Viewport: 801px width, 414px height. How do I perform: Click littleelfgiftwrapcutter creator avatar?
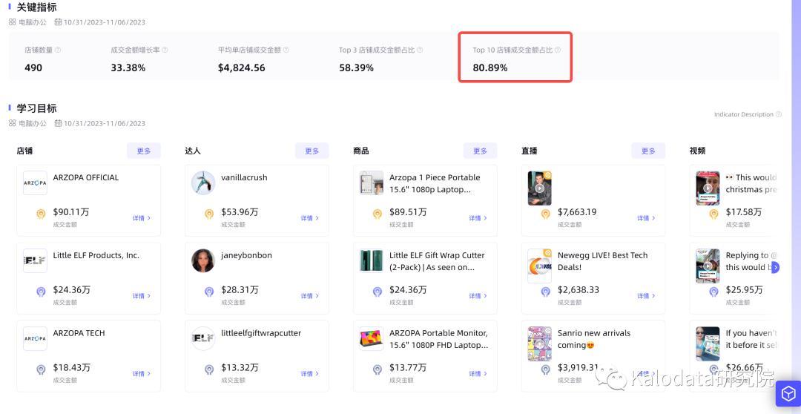(x=203, y=338)
